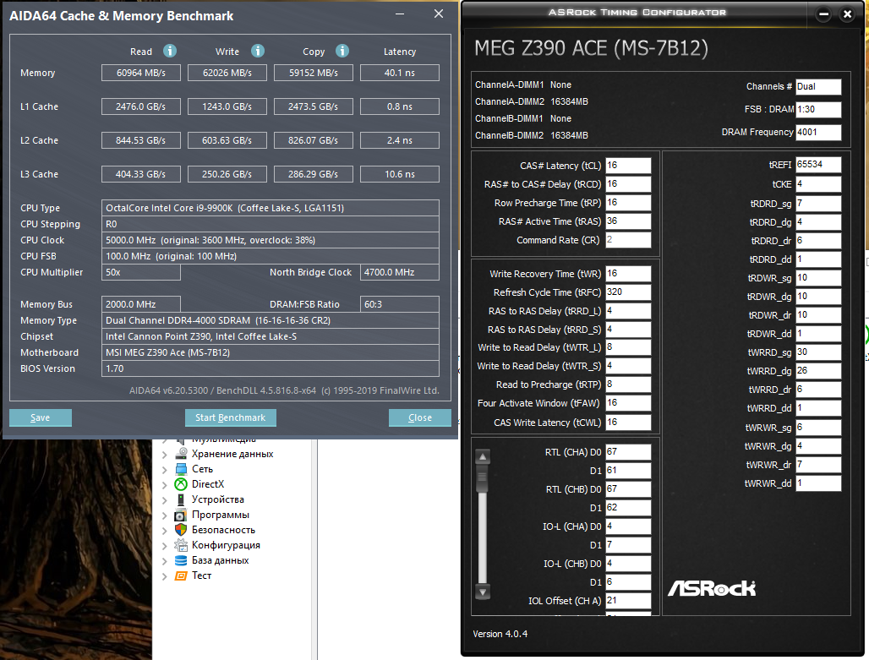The width and height of the screenshot is (869, 660).
Task: Click the Сеть network icon
Action: [181, 469]
